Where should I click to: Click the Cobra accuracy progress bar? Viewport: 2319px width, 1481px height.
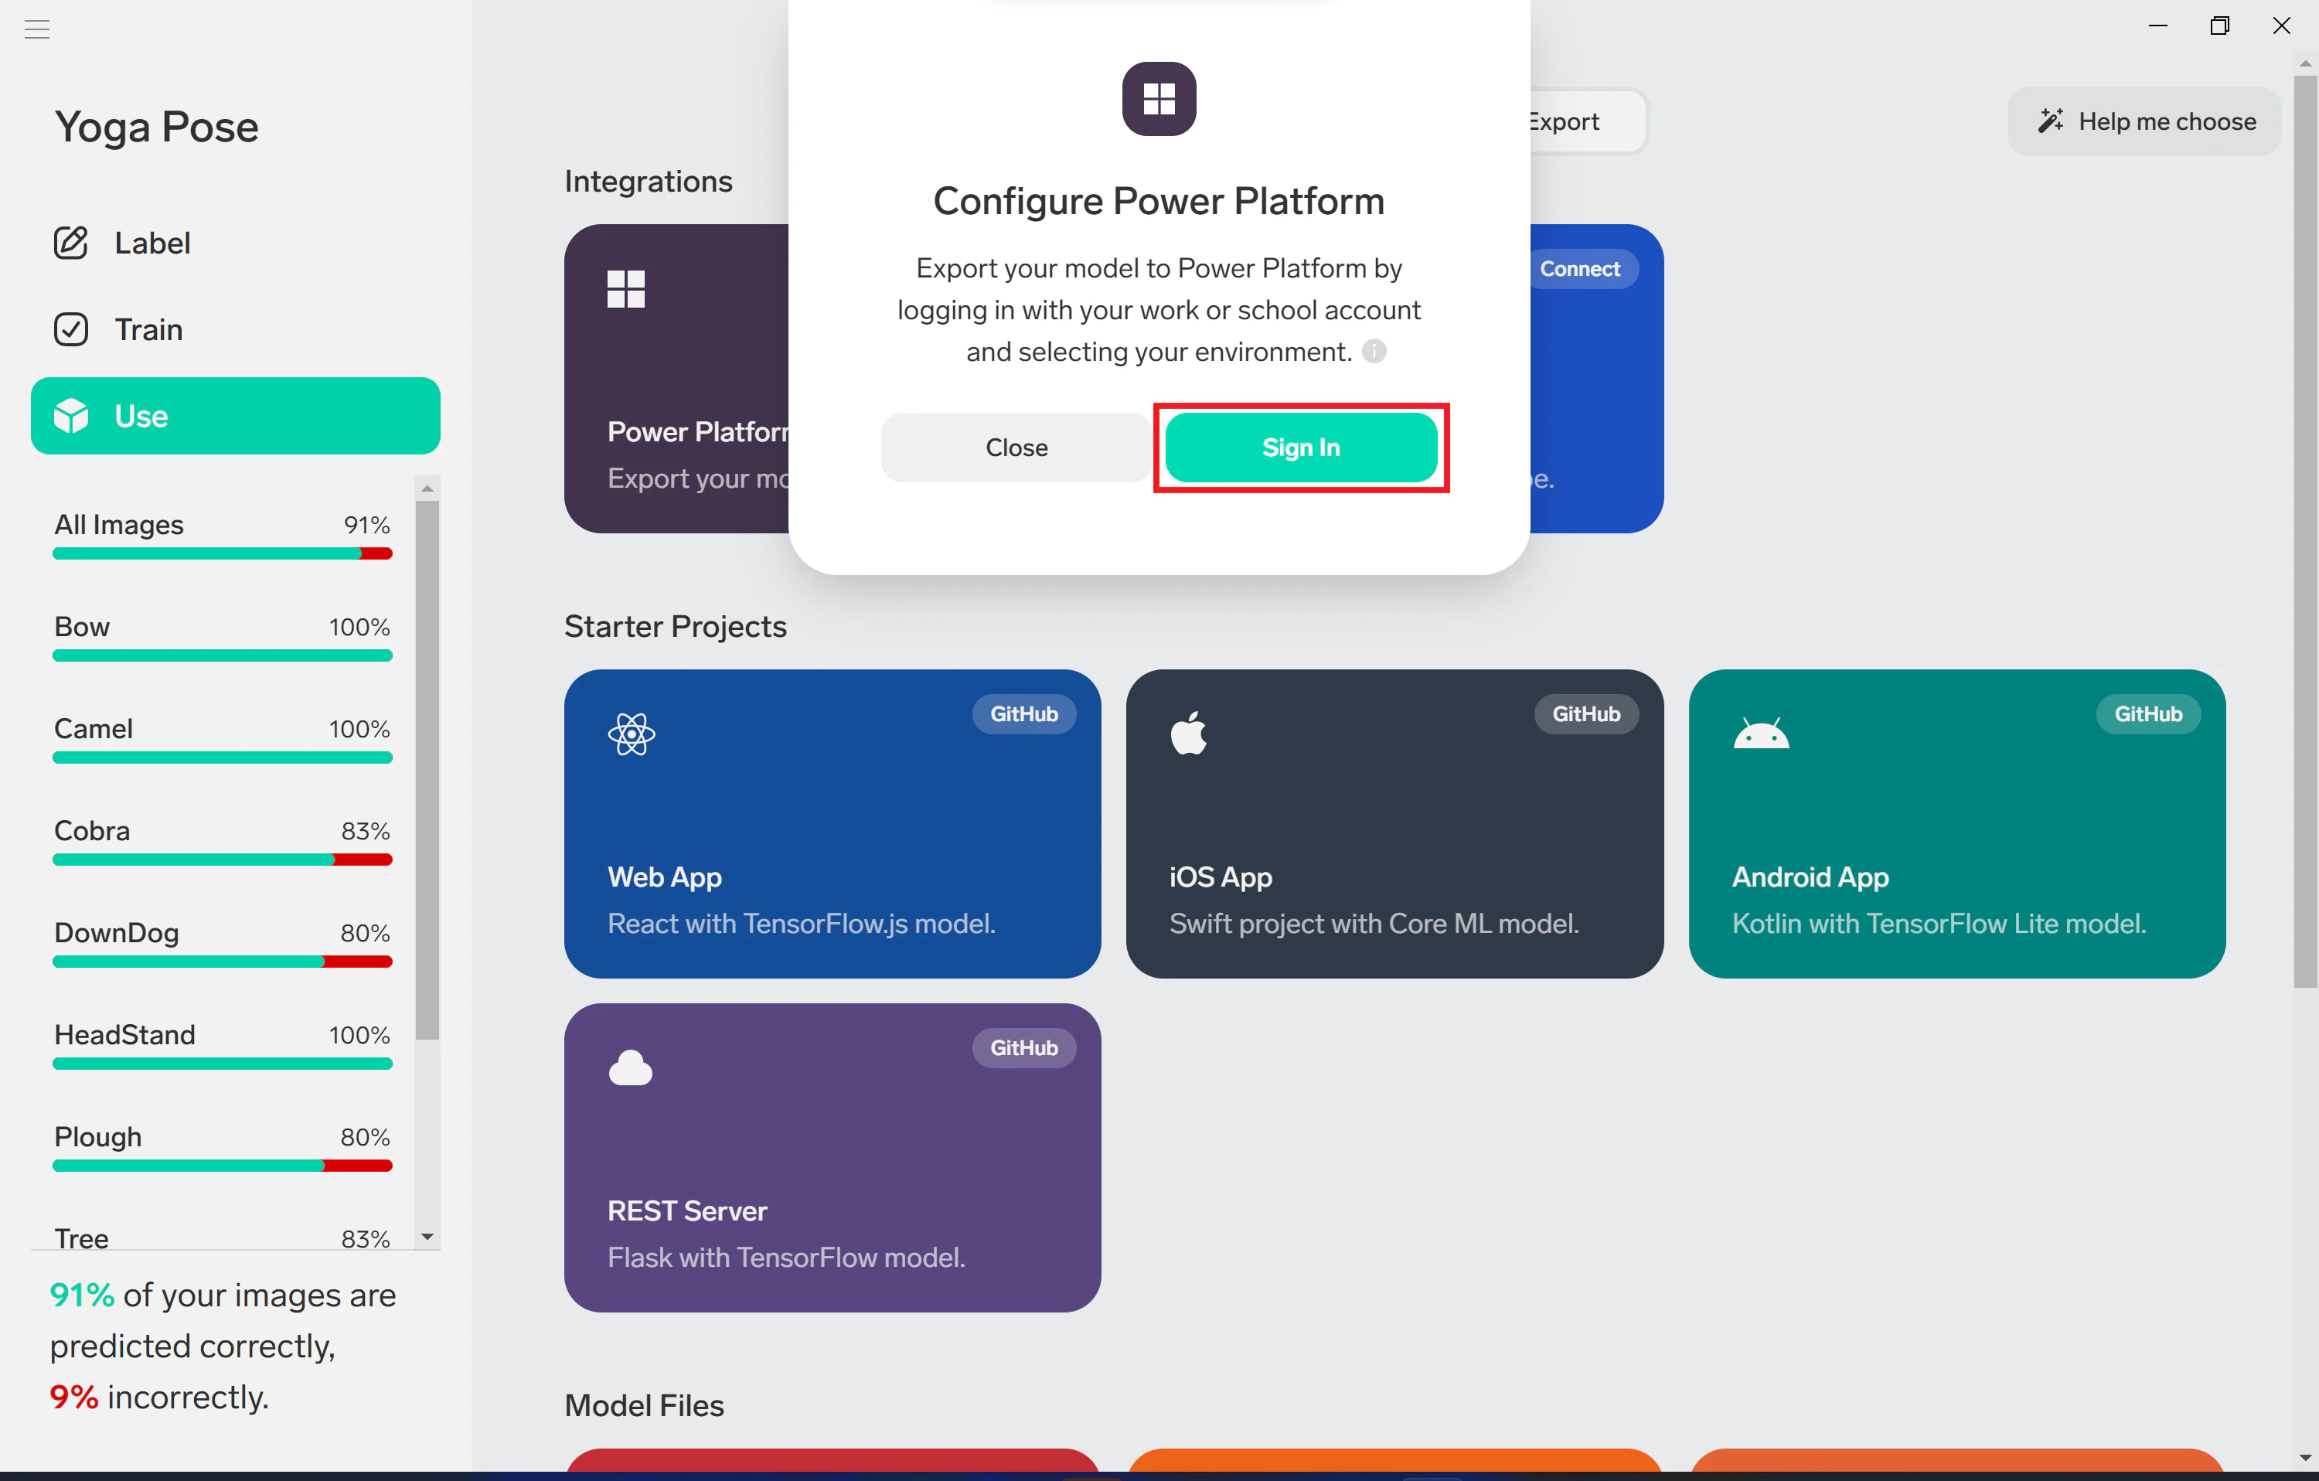pyautogui.click(x=223, y=860)
